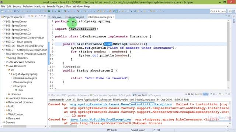Switch to the Progress tab
Screen dimensions: 236x132
point(155,95)
